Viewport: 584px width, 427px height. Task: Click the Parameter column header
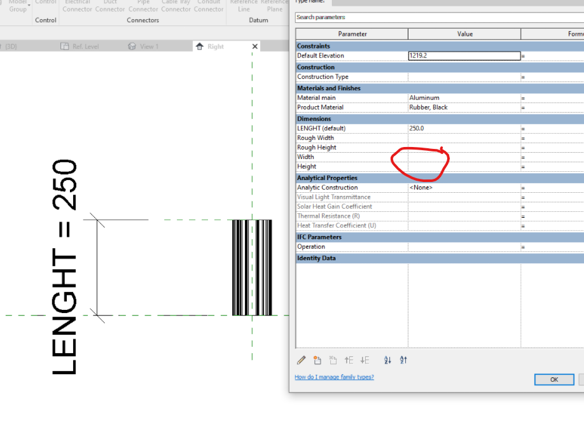(352, 34)
